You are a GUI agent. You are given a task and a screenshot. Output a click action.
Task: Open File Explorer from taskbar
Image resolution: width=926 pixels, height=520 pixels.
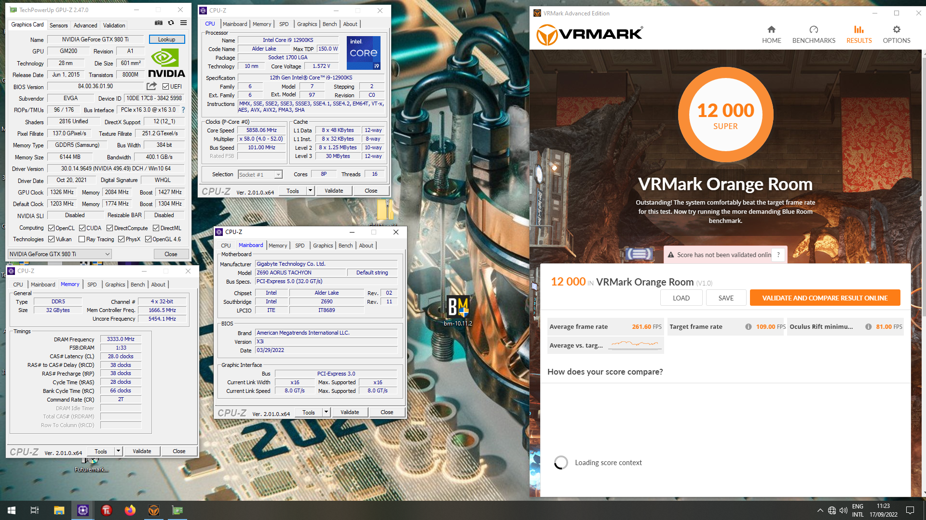(x=59, y=510)
